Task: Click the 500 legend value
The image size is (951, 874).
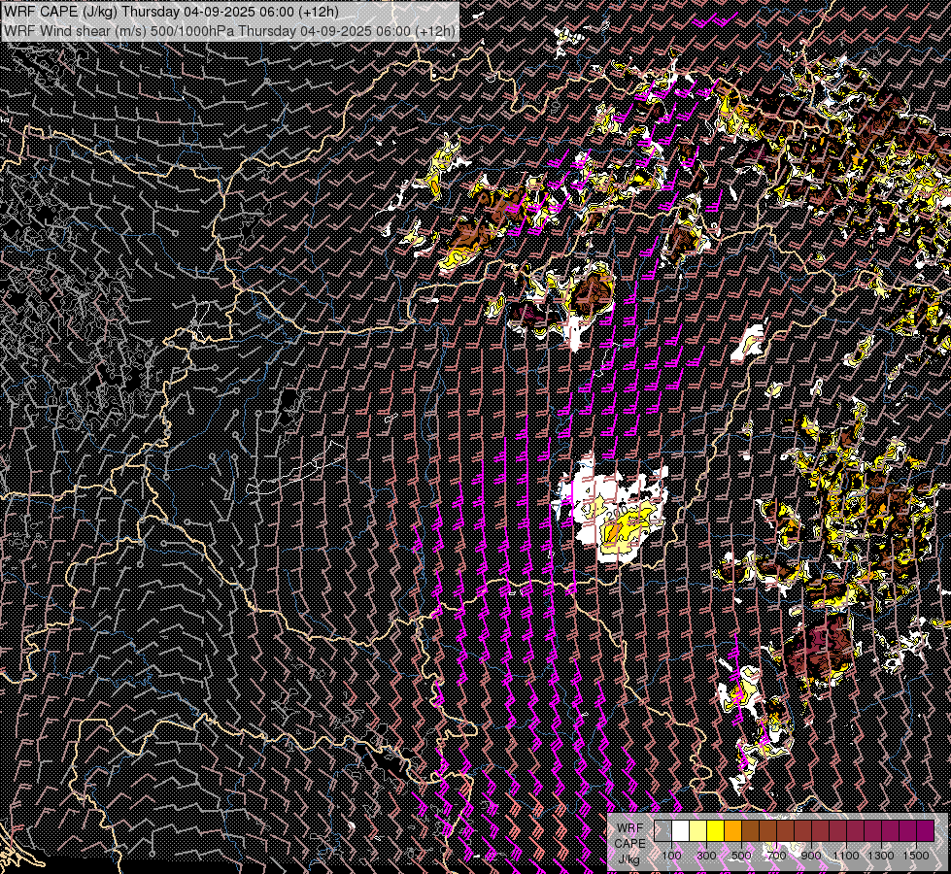Action: coord(742,856)
